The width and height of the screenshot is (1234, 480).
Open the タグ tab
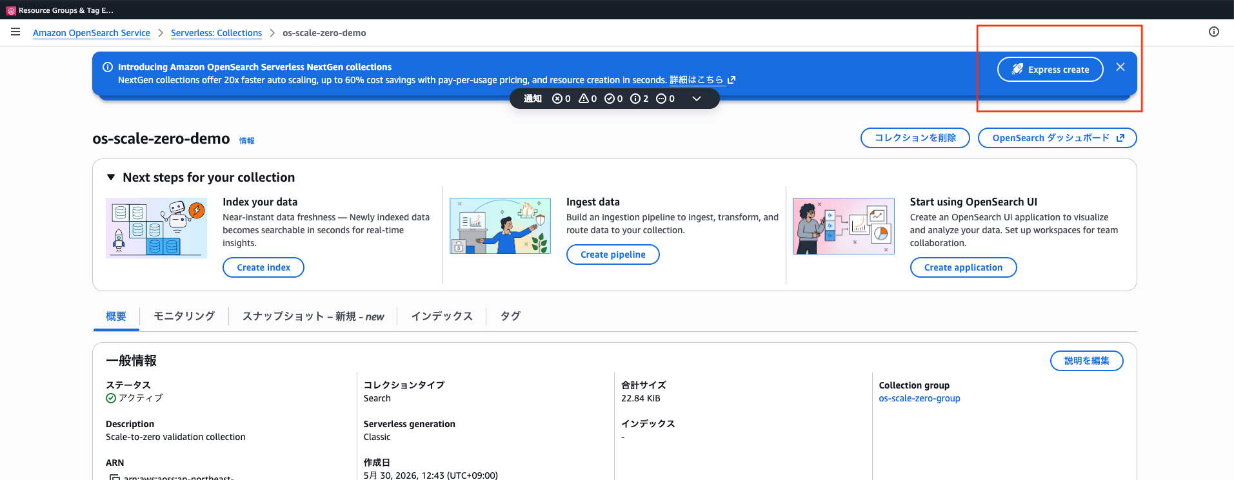click(510, 316)
